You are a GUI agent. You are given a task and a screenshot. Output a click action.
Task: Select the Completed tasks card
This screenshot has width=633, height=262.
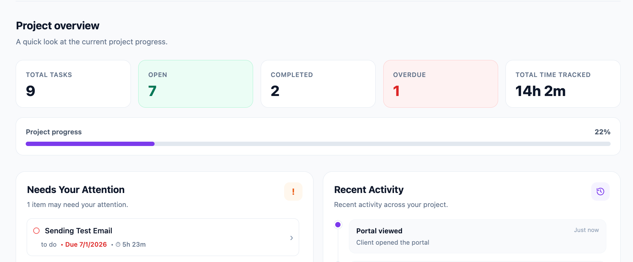point(318,84)
